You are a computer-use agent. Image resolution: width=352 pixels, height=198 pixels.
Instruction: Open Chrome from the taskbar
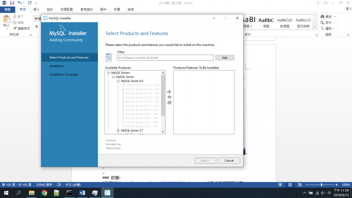[x=44, y=193]
